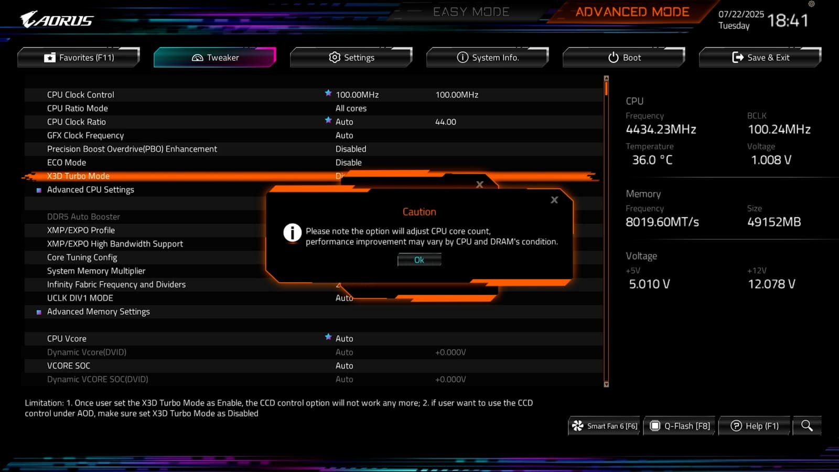Close the Caution dialog with X
The height and width of the screenshot is (472, 839).
[554, 200]
